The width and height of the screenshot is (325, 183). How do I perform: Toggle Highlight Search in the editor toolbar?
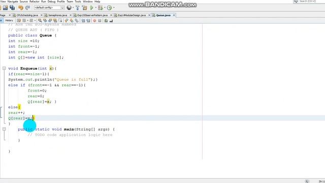(55, 20)
